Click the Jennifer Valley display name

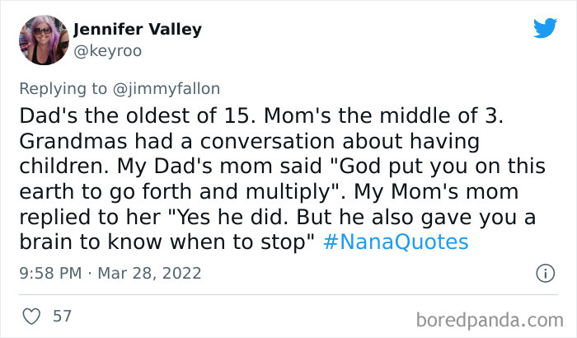137,30
